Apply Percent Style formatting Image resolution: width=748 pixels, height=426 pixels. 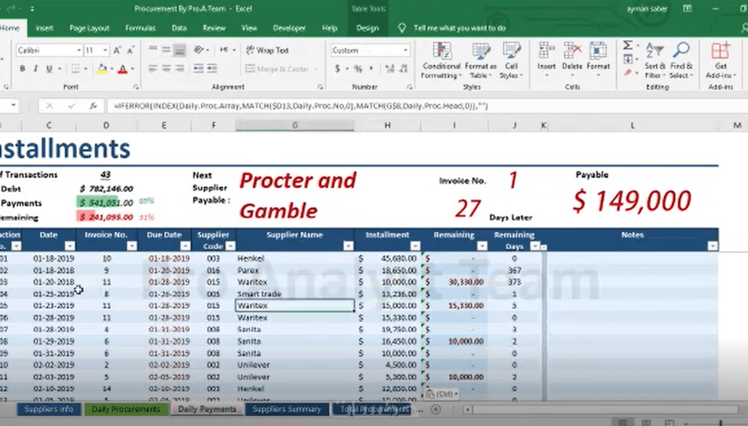358,69
